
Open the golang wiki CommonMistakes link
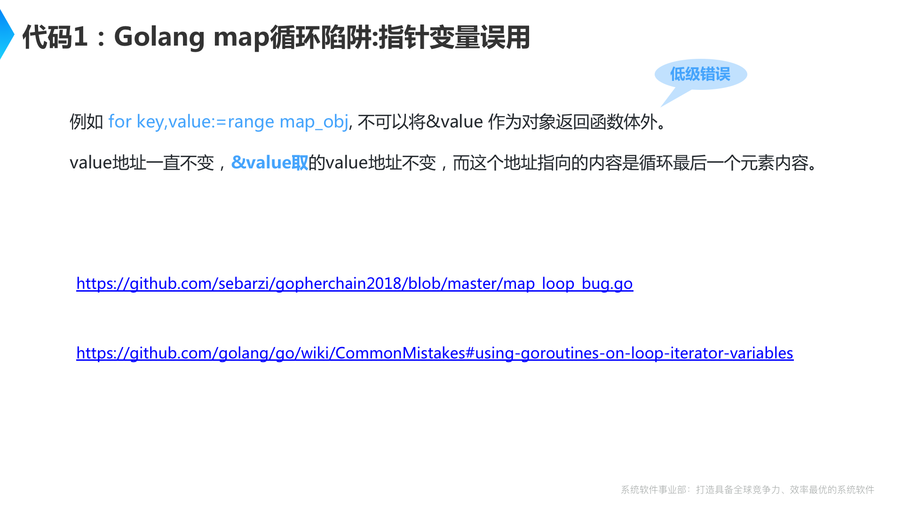(434, 353)
